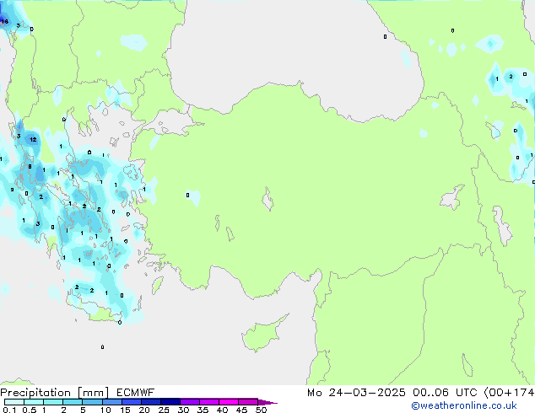The height and width of the screenshot is (413, 535).
Task: Click the 35–40 mm legend color box
Action: (209, 402)
